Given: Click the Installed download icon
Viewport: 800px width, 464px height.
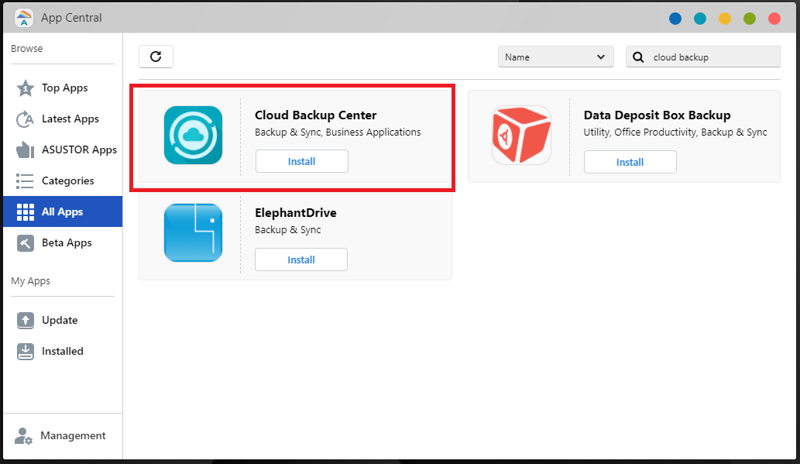Looking at the screenshot, I should tap(25, 351).
